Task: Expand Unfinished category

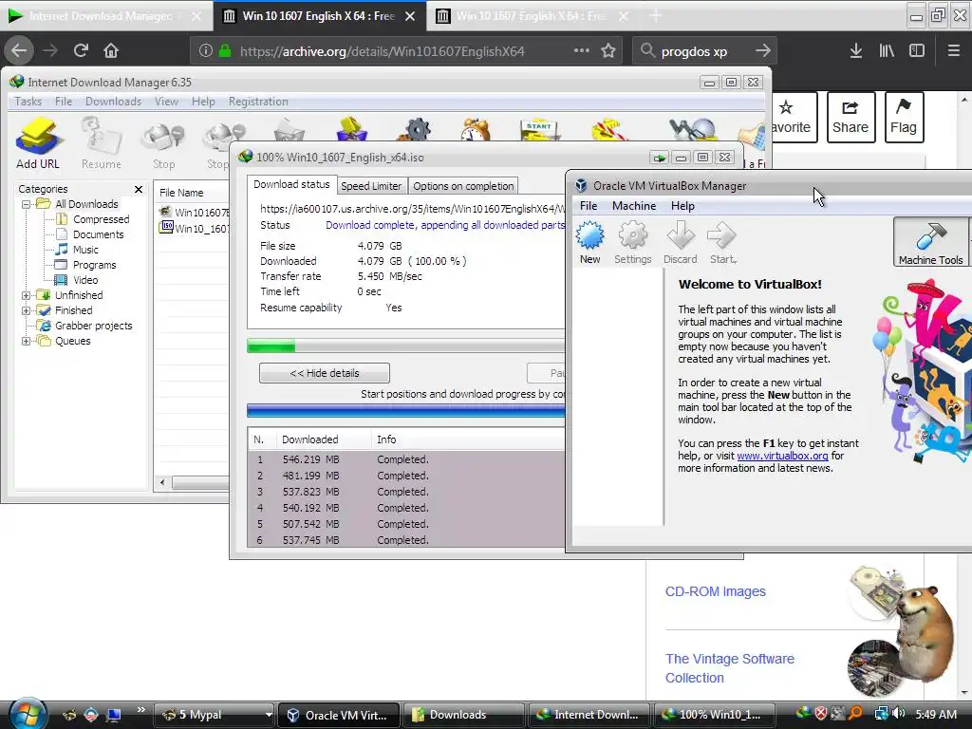Action: click(26, 295)
